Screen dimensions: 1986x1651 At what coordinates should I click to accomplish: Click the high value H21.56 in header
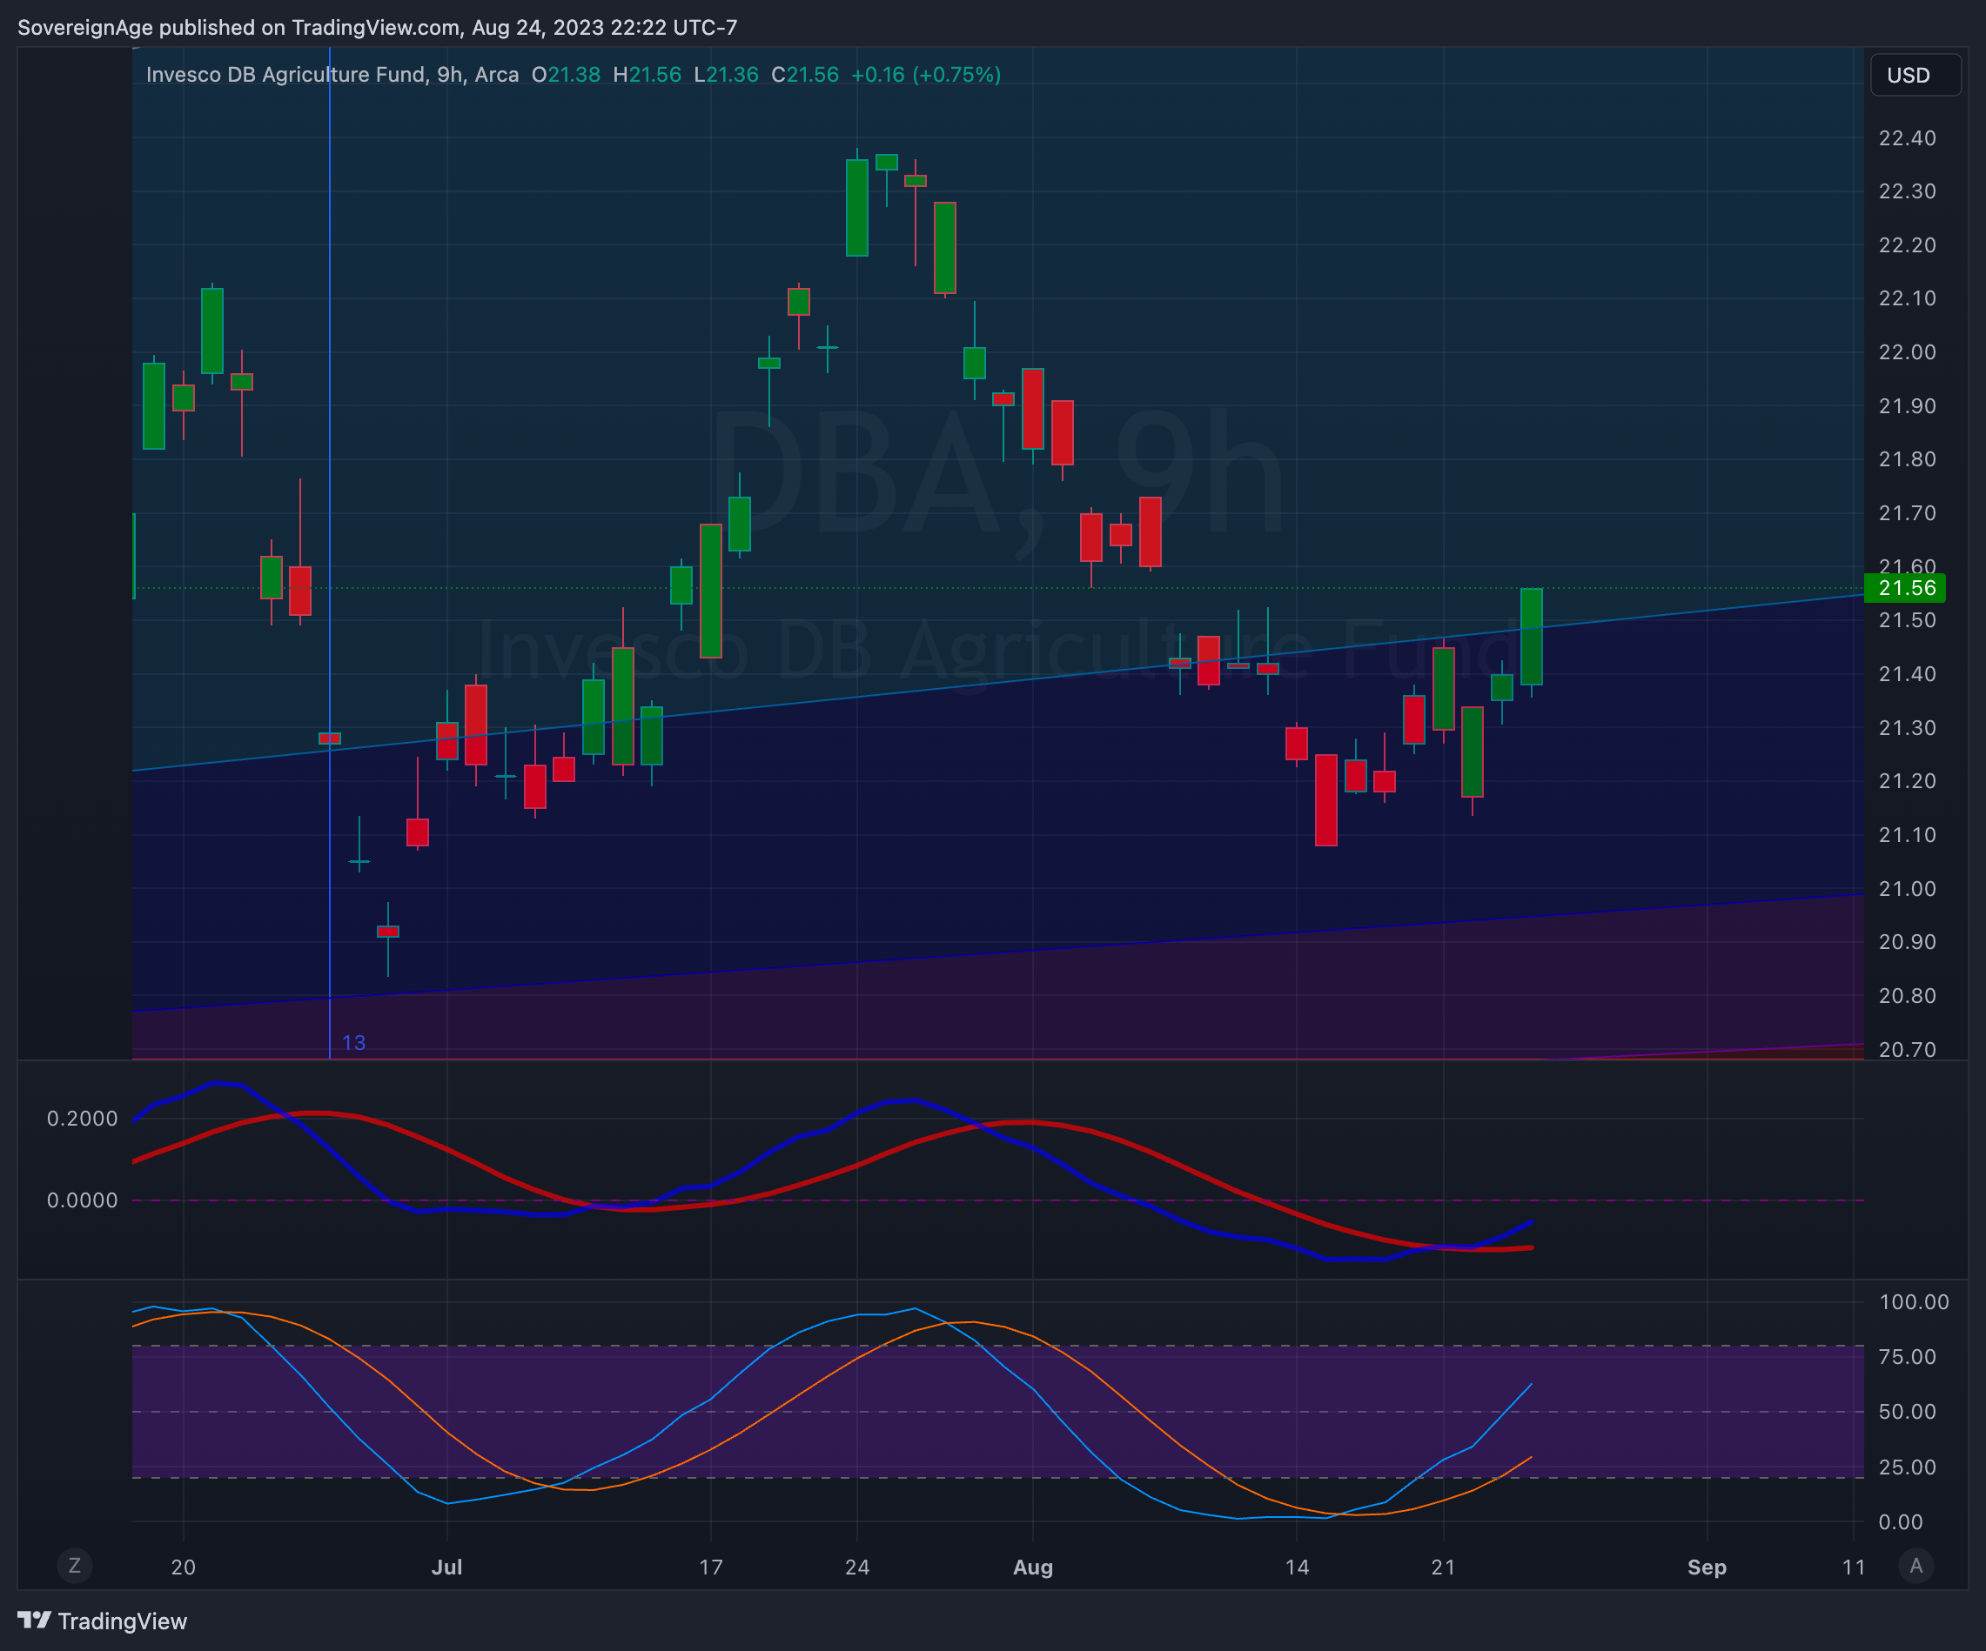[x=647, y=75]
